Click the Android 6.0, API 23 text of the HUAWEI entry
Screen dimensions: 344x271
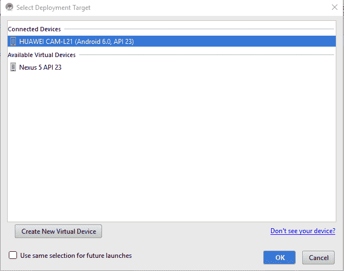[x=104, y=42]
